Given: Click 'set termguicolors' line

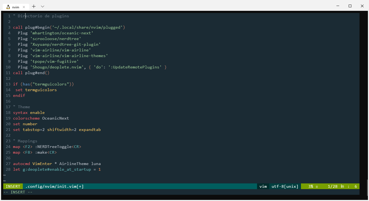Looking at the screenshot, I should click(x=36, y=90).
